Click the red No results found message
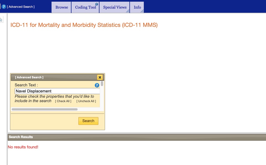Viewport: 266px width, 165px height. (x=23, y=147)
